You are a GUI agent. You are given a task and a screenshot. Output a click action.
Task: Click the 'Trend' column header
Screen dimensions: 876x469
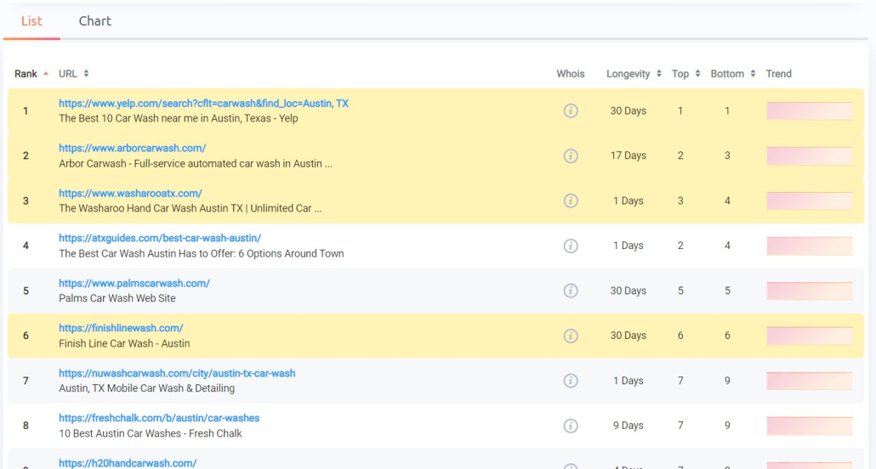(x=779, y=74)
